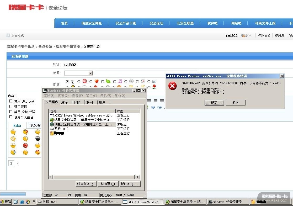
Task: Click the 新任务(N)... button
Action: (x=130, y=184)
